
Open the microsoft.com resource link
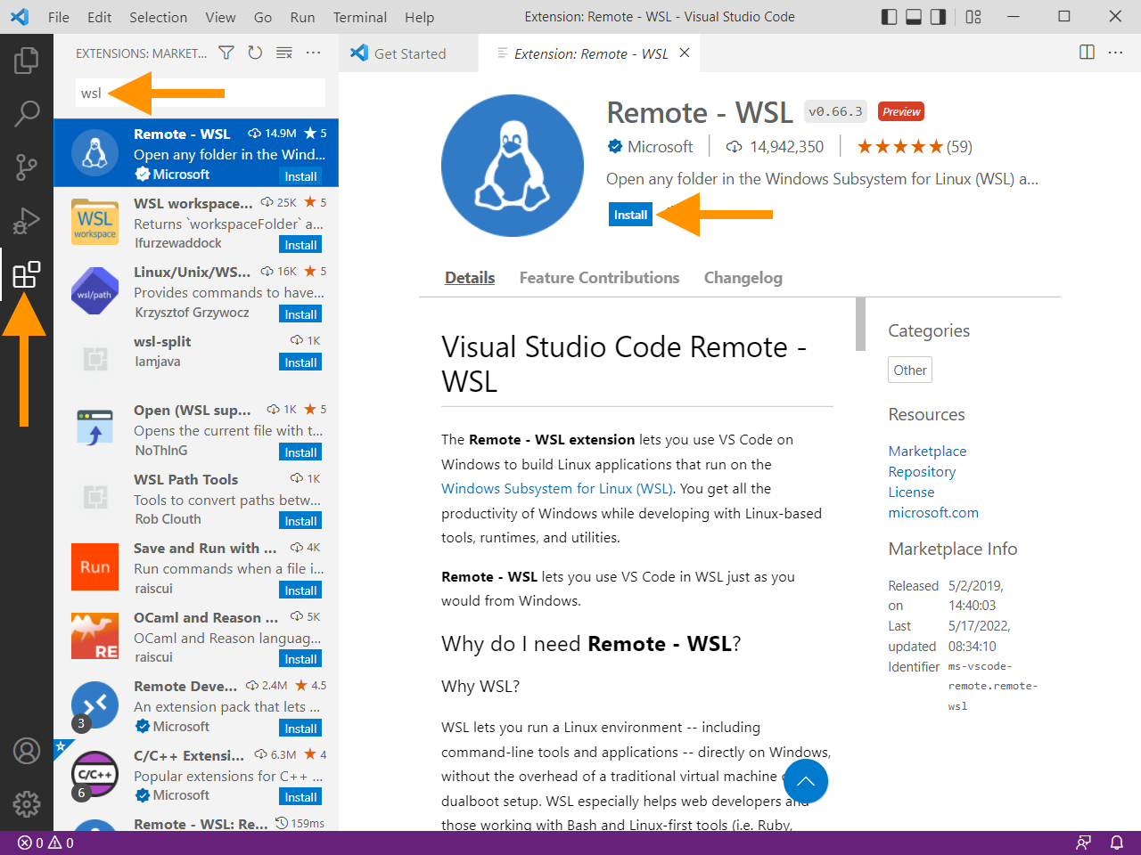click(933, 513)
